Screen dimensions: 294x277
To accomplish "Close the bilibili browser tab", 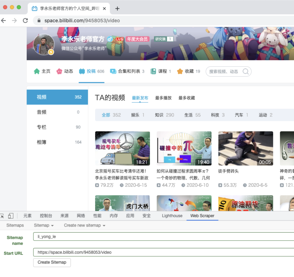I will 104,9.
